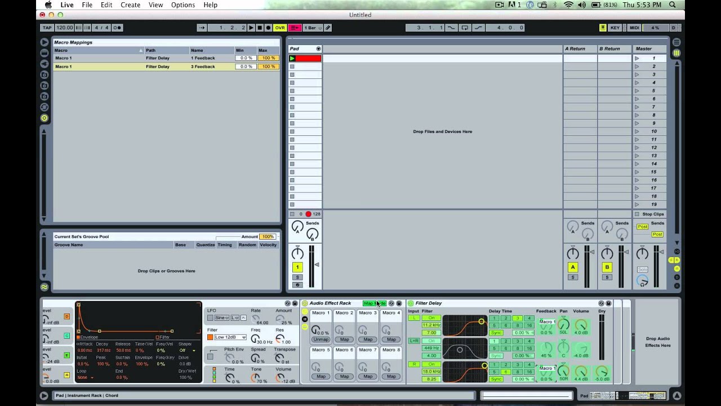This screenshot has height=406, width=721.
Task: Toggle Follow playback arrow
Action: [x=202, y=28]
